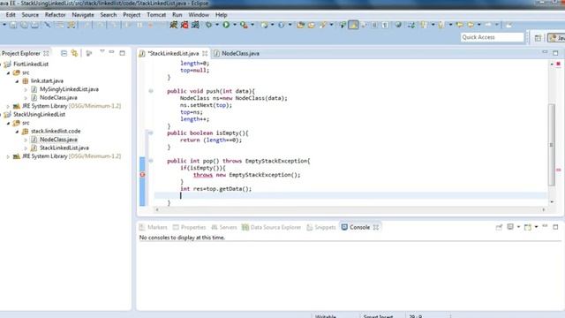Viewport: 565px width, 318px height.
Task: Collapse the push method fold marker
Action: pos(151,91)
